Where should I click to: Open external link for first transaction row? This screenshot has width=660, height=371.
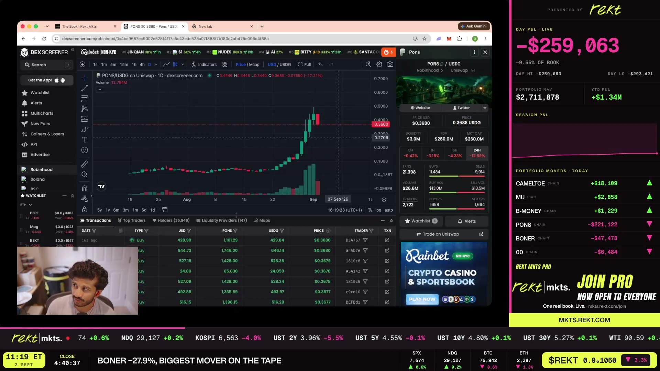click(387, 240)
